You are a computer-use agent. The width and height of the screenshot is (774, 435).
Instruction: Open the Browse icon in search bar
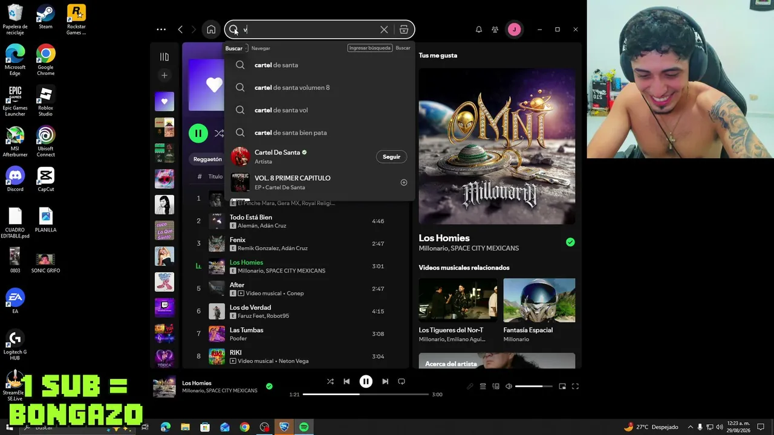click(404, 29)
